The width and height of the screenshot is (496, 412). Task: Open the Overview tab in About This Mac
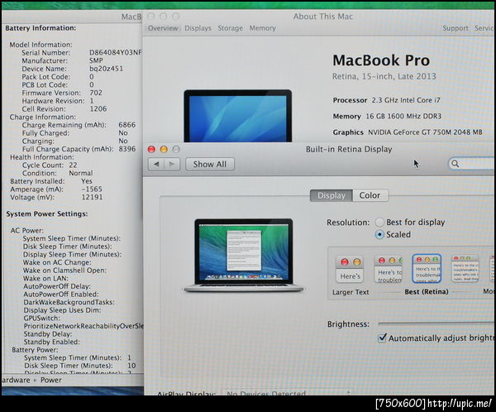click(163, 28)
